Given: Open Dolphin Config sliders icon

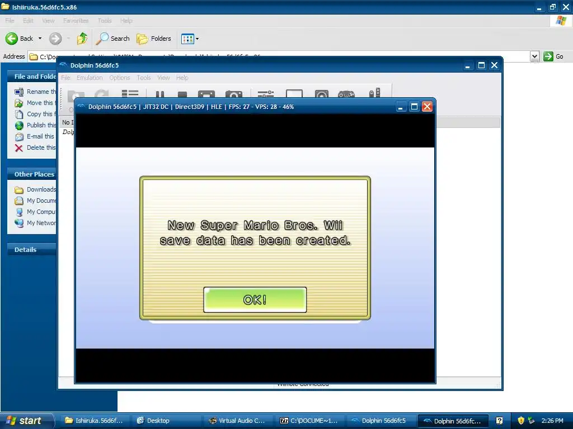Looking at the screenshot, I should 266,94.
